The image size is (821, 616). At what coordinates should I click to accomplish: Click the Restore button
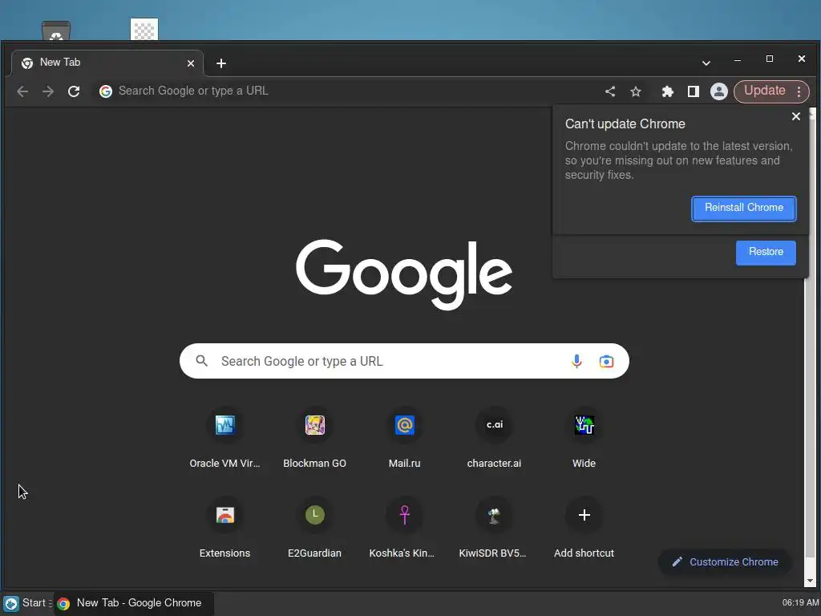766,253
